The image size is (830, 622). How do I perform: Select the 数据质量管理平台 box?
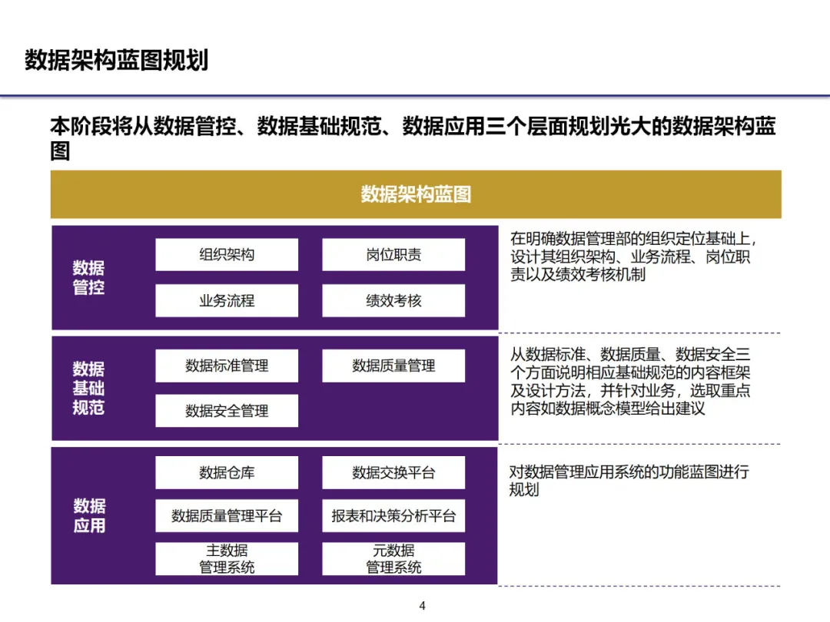point(227,516)
